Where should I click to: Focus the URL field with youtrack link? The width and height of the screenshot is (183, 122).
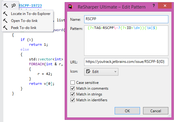coord(126,62)
